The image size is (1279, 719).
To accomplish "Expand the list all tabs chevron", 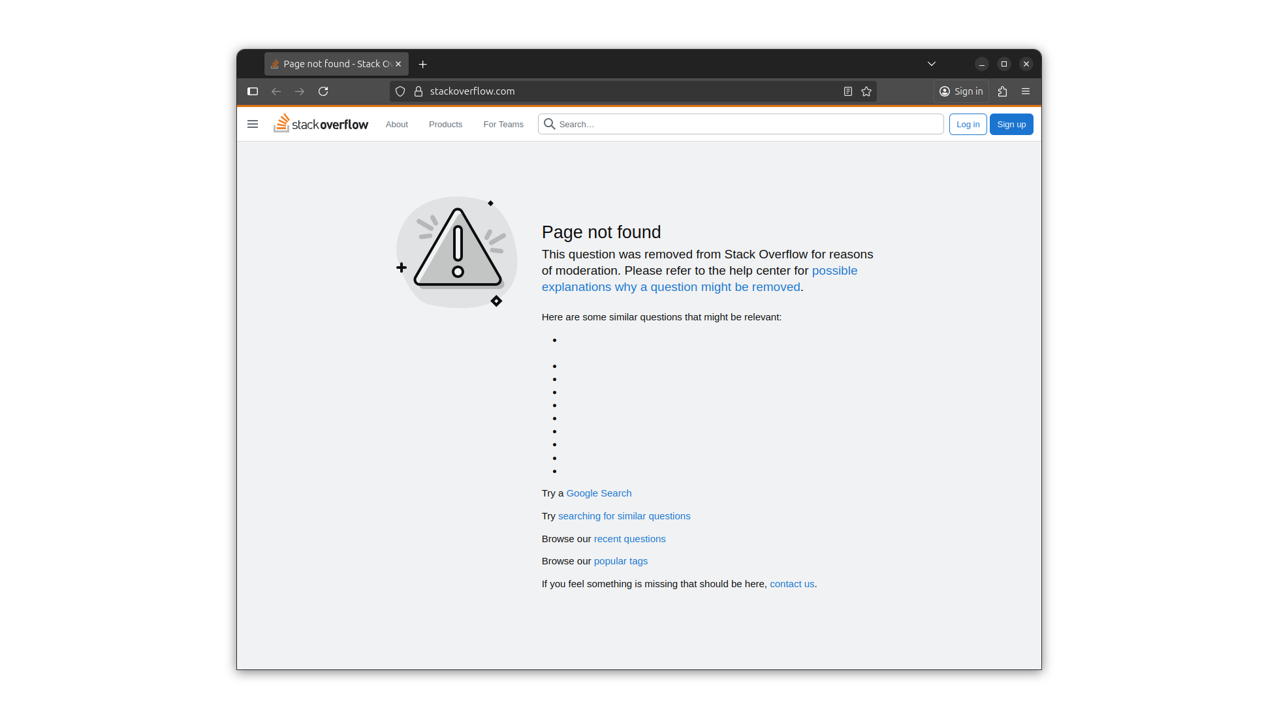I will click(x=932, y=64).
